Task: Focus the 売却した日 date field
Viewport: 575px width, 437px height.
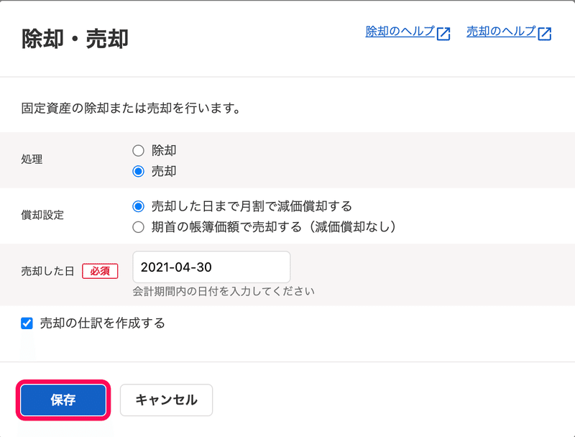Action: point(211,267)
